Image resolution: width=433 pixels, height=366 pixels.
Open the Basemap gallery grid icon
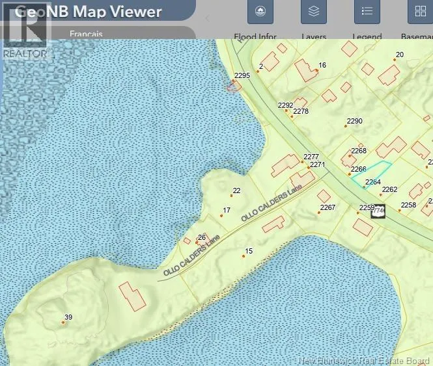point(420,12)
